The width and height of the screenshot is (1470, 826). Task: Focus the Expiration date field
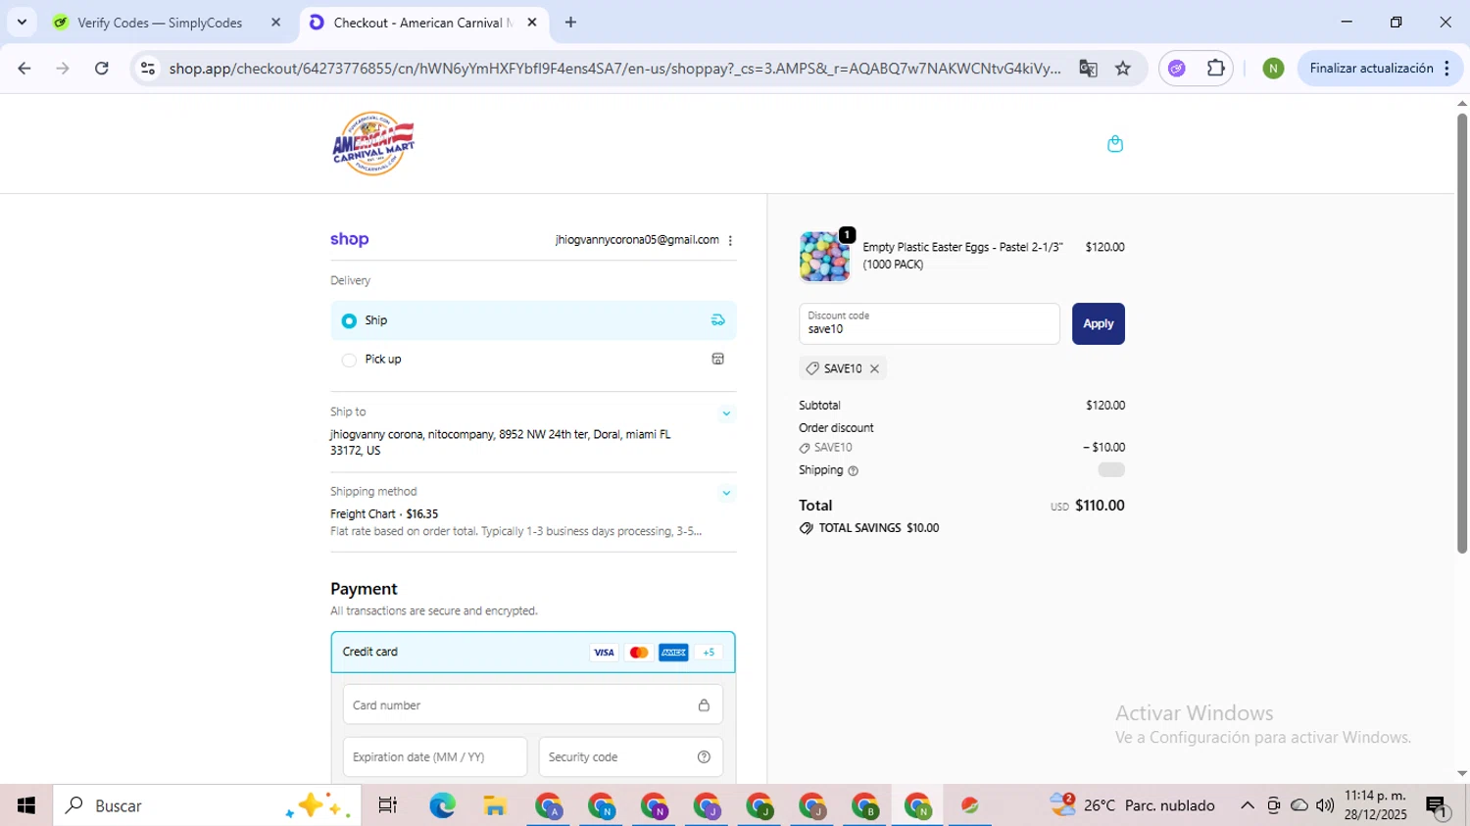(435, 756)
